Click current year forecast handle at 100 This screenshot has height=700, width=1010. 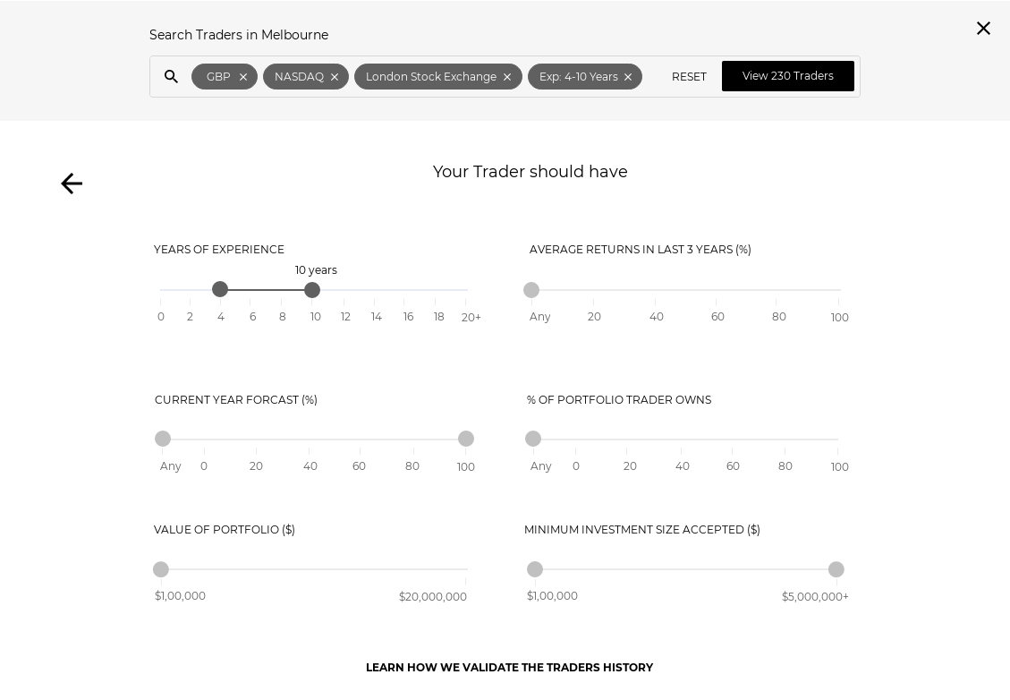466,439
